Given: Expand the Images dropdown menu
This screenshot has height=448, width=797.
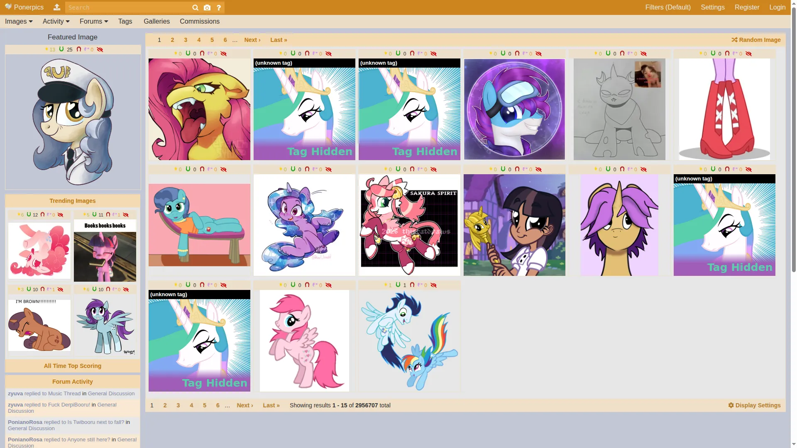Looking at the screenshot, I should 19,22.
